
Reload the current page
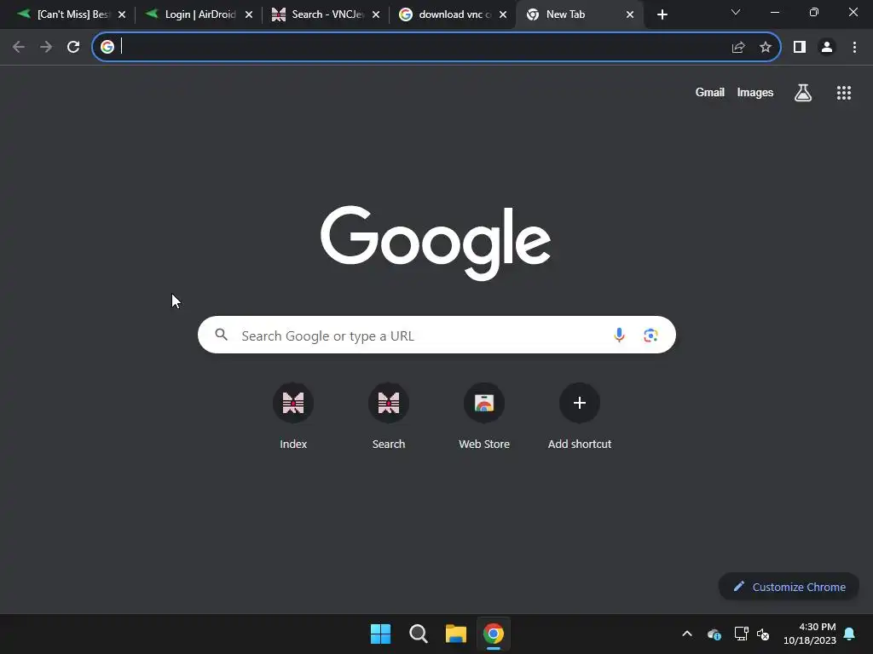73,48
